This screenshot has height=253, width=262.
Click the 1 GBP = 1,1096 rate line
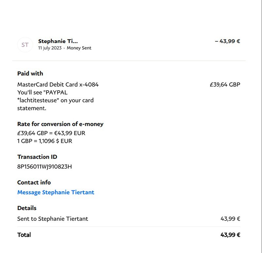tap(45, 141)
